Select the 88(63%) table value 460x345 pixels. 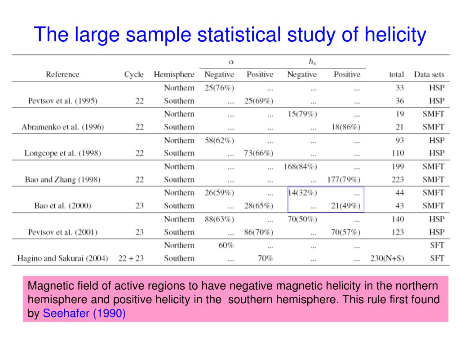coord(219,219)
